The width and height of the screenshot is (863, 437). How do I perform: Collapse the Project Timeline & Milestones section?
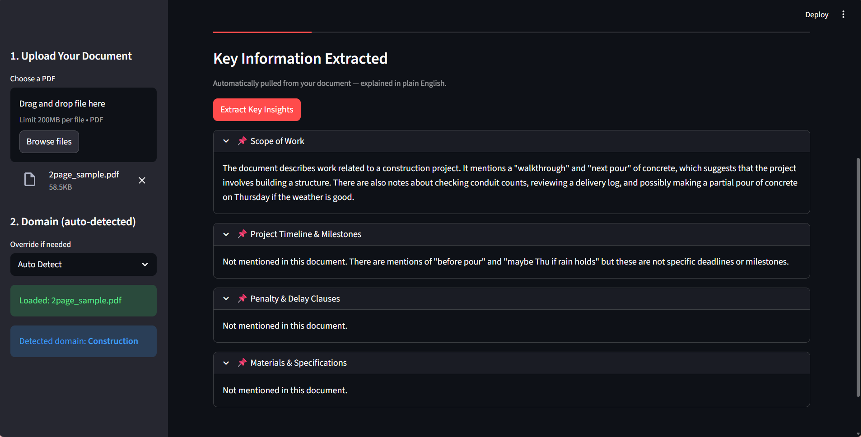click(226, 234)
